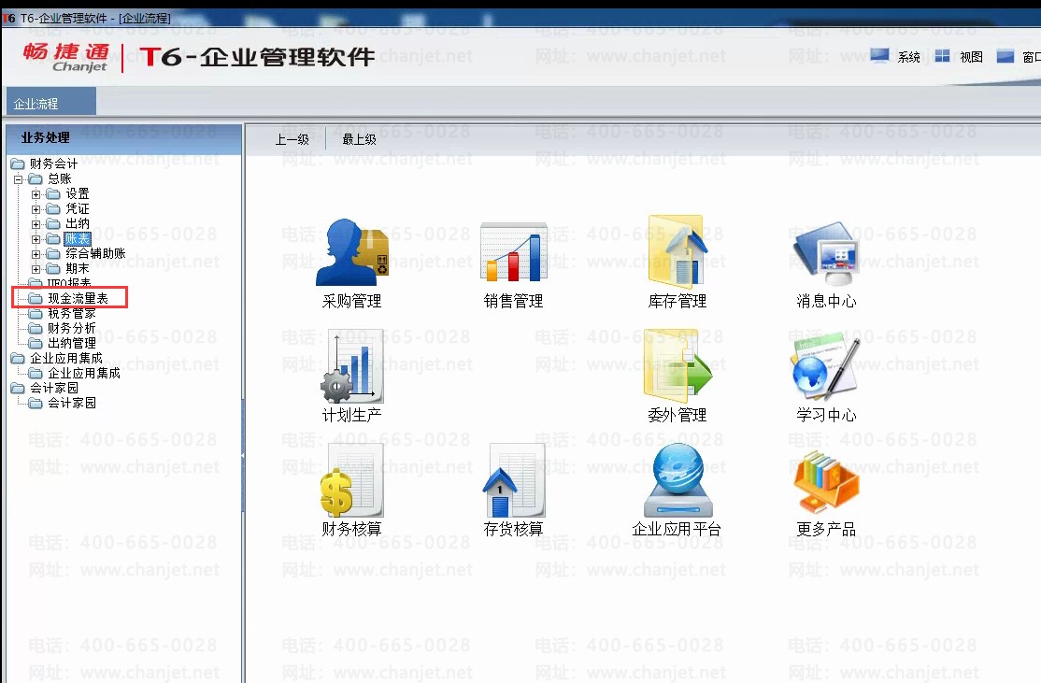Select the top-level 会计家园 node

pos(54,388)
